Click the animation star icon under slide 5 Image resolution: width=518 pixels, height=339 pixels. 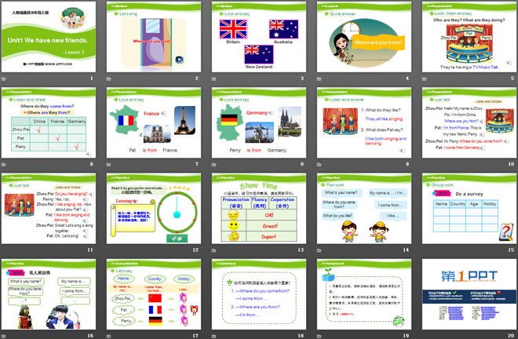425,78
